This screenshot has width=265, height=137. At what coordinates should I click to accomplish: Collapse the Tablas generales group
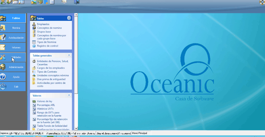click(x=69, y=55)
